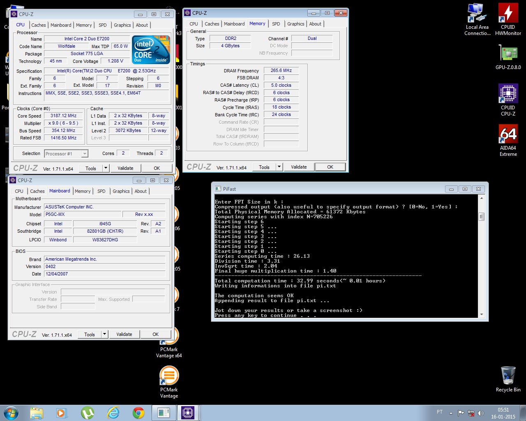Show hidden system tray icons arrow
The width and height of the screenshot is (526, 421).
click(x=451, y=413)
